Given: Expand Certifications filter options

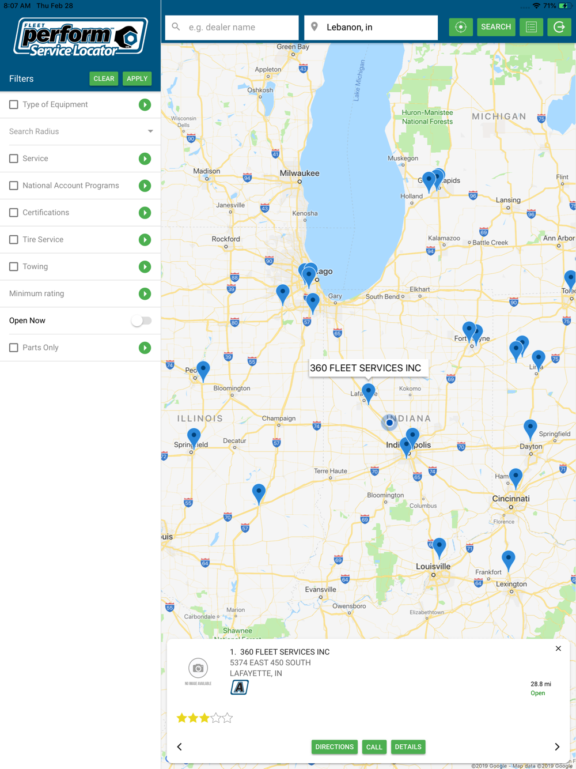Looking at the screenshot, I should click(x=145, y=213).
